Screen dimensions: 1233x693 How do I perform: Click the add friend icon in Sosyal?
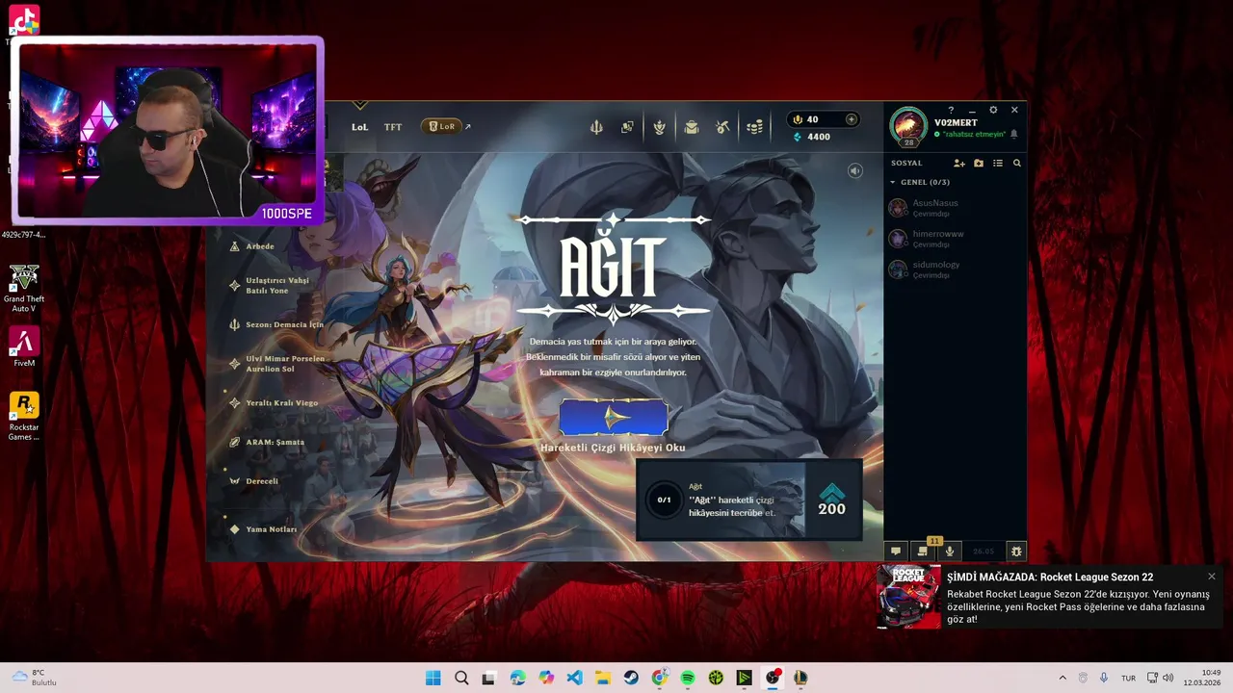958,164
